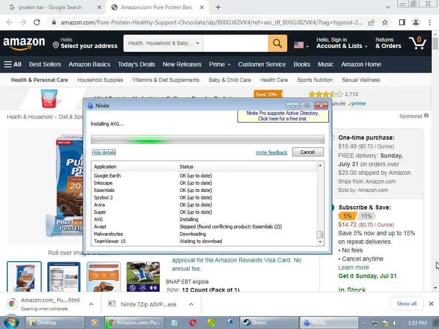Select the US flag language selector
The width and height of the screenshot is (439, 329).
(x=301, y=45)
